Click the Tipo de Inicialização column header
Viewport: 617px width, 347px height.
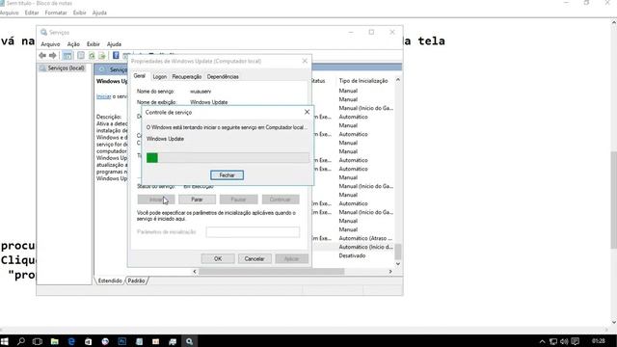pos(363,81)
